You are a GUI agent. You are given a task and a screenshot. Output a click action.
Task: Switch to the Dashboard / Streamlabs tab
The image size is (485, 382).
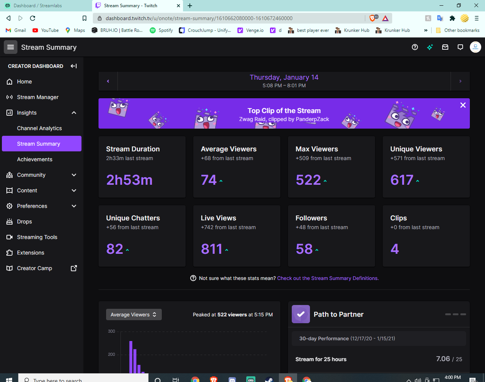45,6
